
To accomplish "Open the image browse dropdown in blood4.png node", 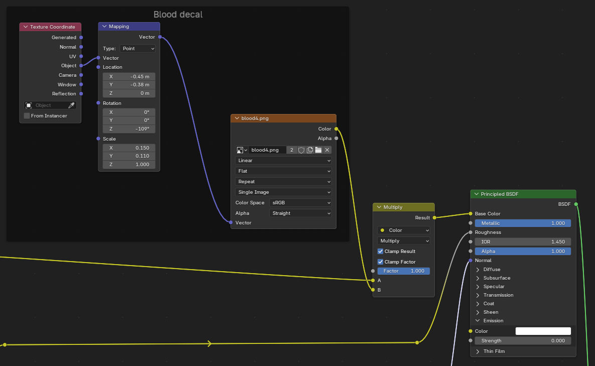I will point(242,150).
